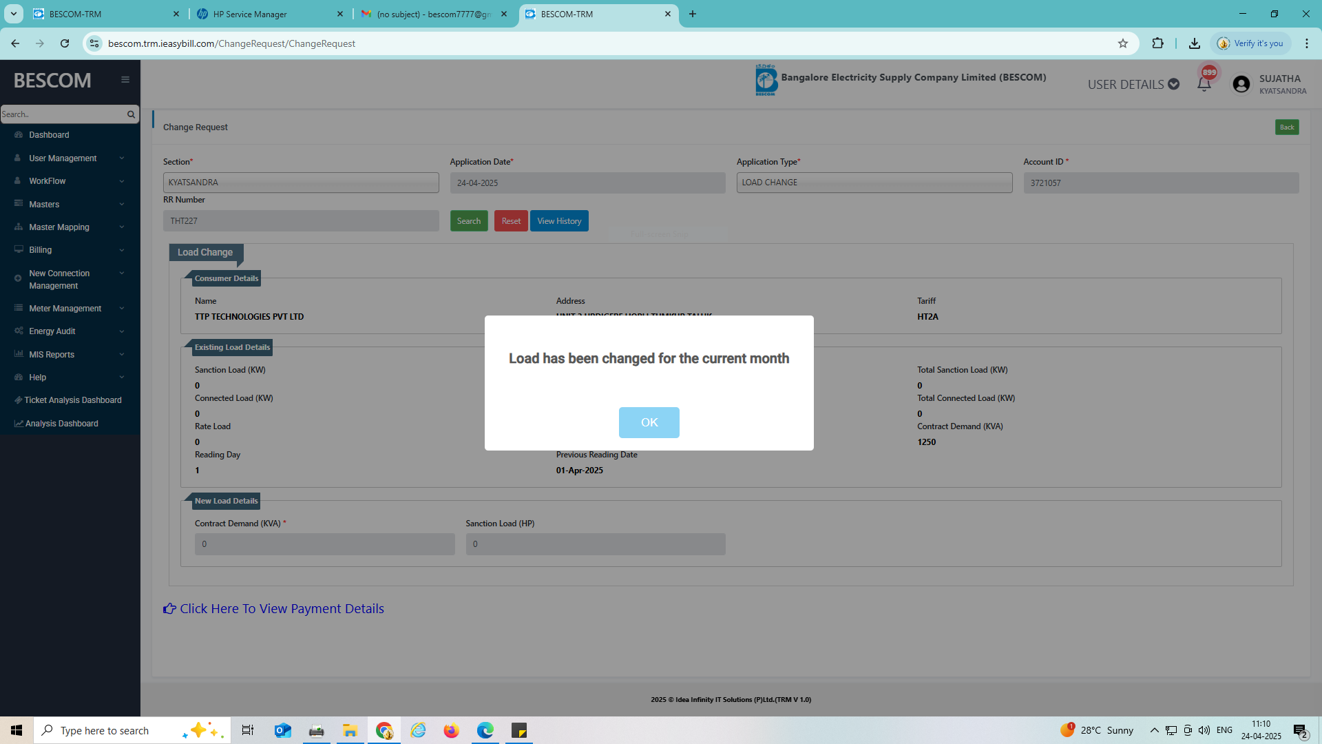Open Outlook from the taskbar
1322x744 pixels.
click(282, 730)
